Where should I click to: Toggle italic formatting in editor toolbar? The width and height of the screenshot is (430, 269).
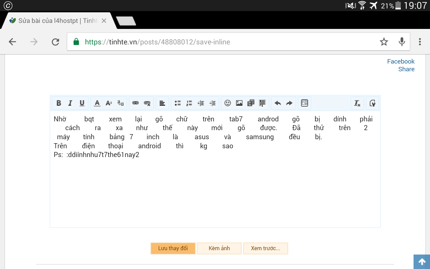(x=70, y=103)
